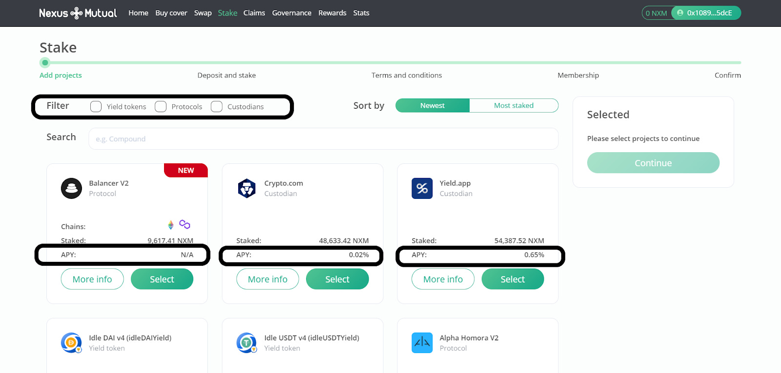Open the Swap page
The height and width of the screenshot is (373, 781).
click(203, 13)
